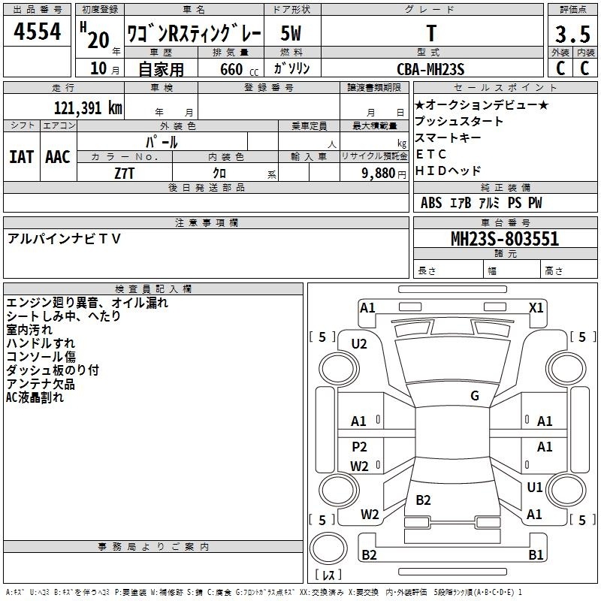Image resolution: width=601 pixels, height=601 pixels.
Task: Click the IAT shift type cell
Action: pyautogui.click(x=22, y=156)
